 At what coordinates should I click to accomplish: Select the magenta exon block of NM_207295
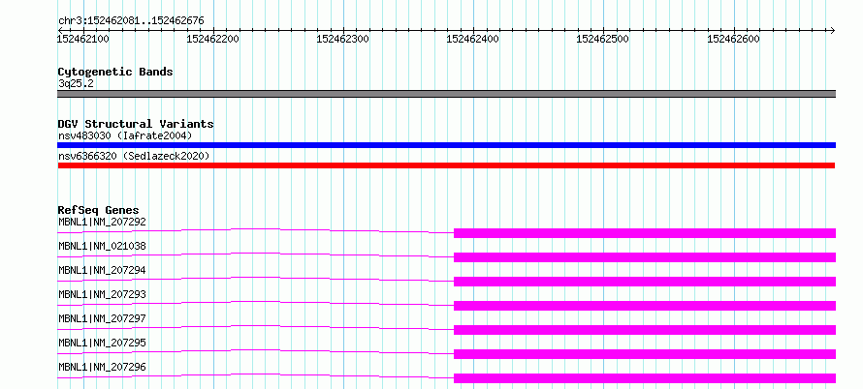click(645, 354)
